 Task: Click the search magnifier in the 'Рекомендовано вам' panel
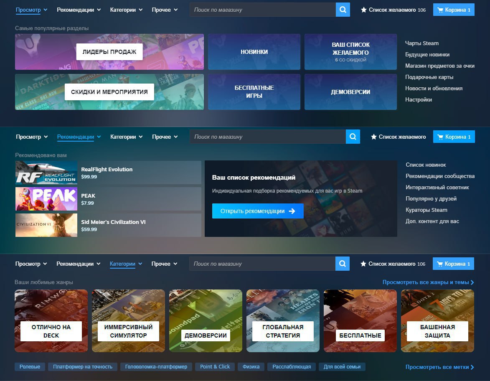[x=353, y=137]
